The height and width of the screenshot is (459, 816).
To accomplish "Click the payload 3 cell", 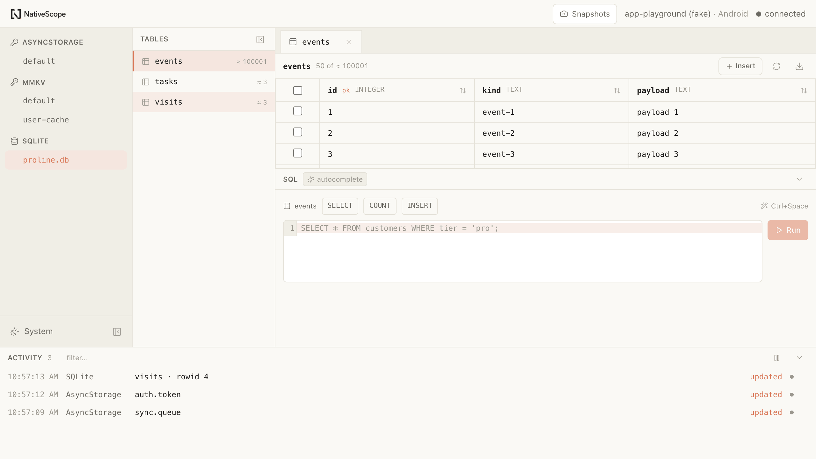I will (722, 154).
